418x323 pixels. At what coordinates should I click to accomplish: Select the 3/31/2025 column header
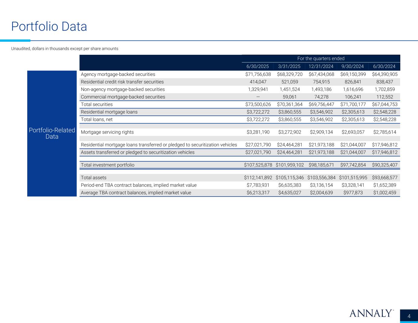click(289, 66)
